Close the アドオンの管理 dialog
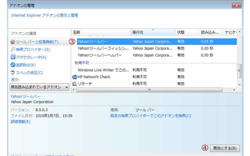Image resolution: width=250 pixels, height=156 pixels. 237,6
